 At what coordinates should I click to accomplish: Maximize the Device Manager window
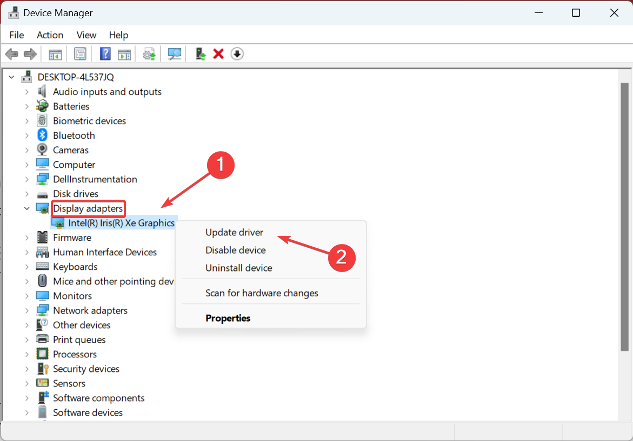576,12
